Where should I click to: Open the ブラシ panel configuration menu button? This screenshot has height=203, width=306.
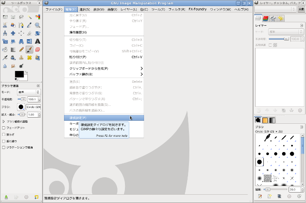(302, 127)
